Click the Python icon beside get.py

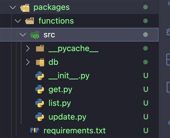(40, 89)
